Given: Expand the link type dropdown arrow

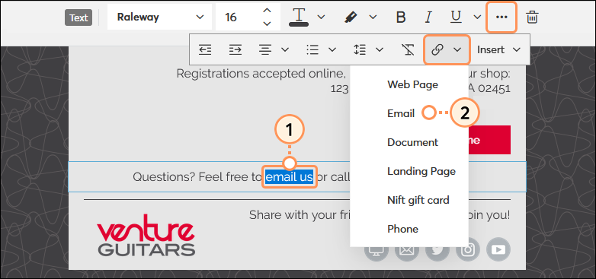Looking at the screenshot, I should pos(457,49).
